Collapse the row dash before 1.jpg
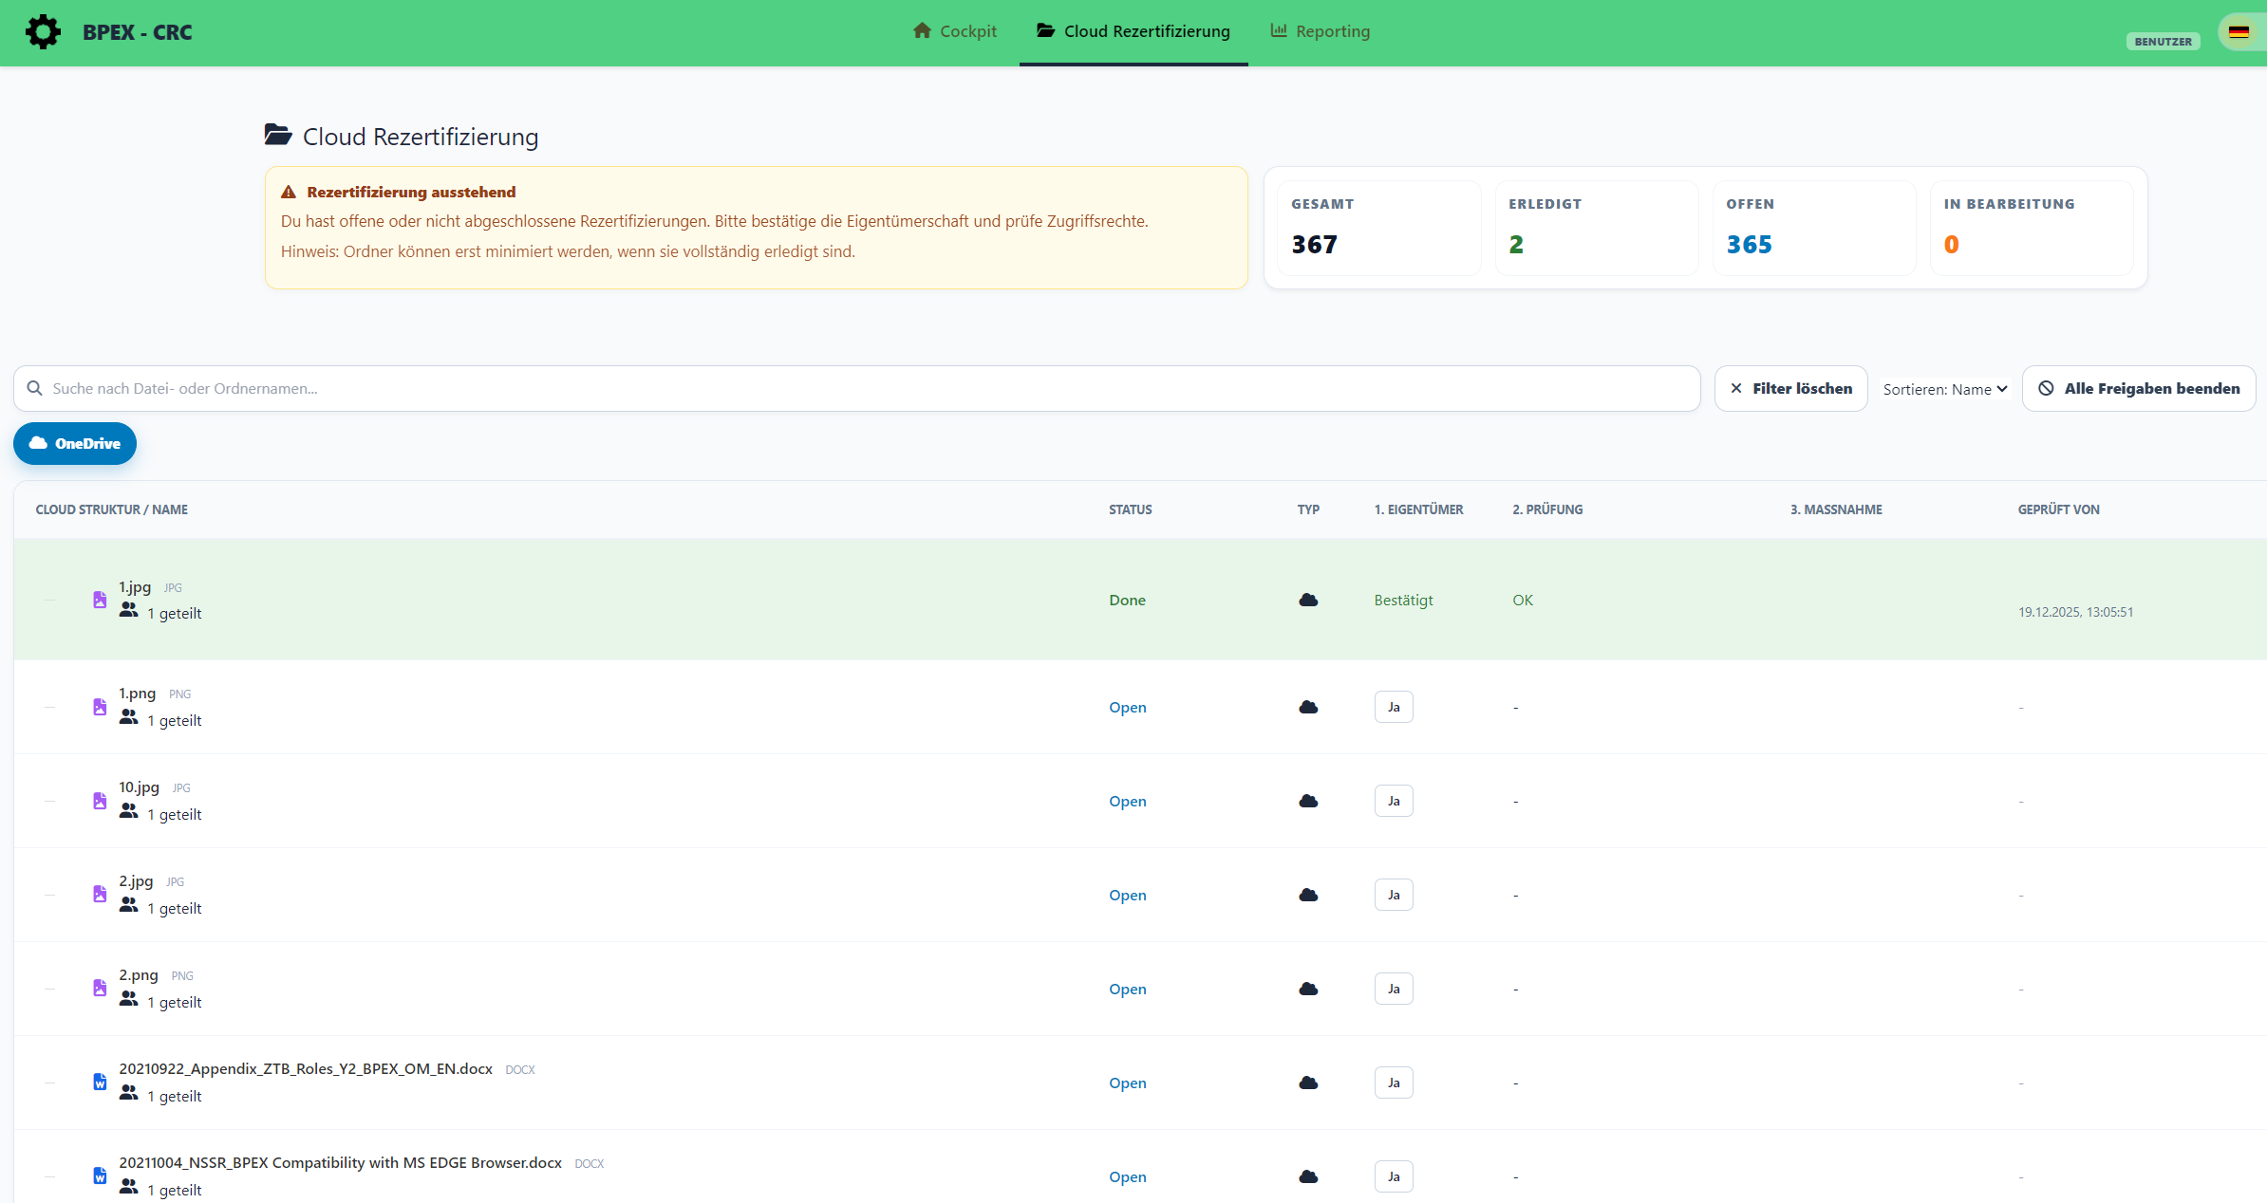The width and height of the screenshot is (2267, 1203). click(49, 600)
